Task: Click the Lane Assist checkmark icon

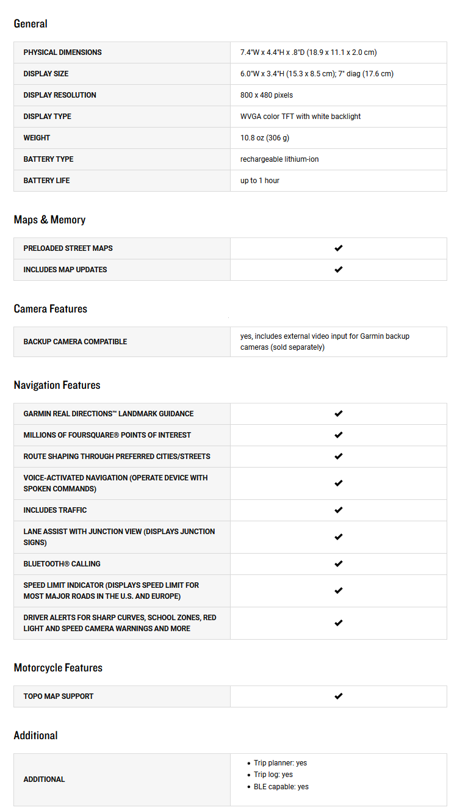Action: tap(339, 537)
